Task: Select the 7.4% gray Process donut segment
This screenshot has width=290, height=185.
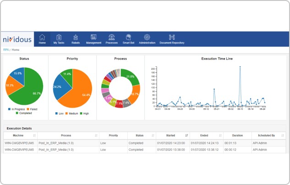Action: tap(126, 103)
